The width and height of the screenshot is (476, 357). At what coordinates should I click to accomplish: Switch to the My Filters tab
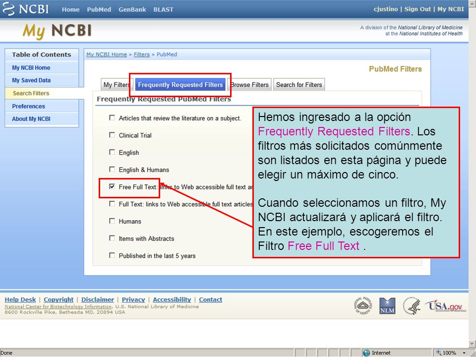(116, 85)
